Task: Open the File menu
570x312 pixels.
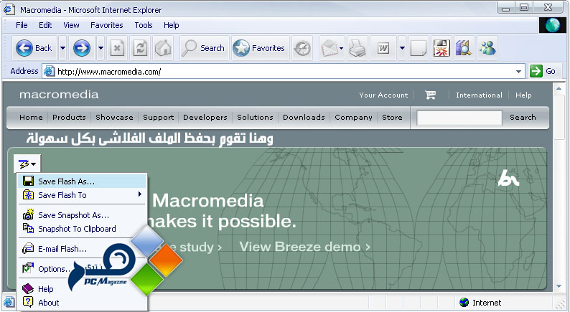Action: pyautogui.click(x=22, y=25)
